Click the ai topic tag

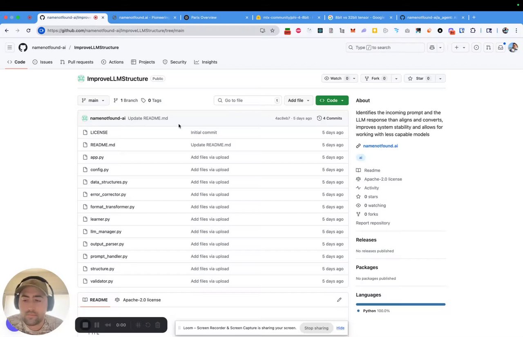(360, 157)
